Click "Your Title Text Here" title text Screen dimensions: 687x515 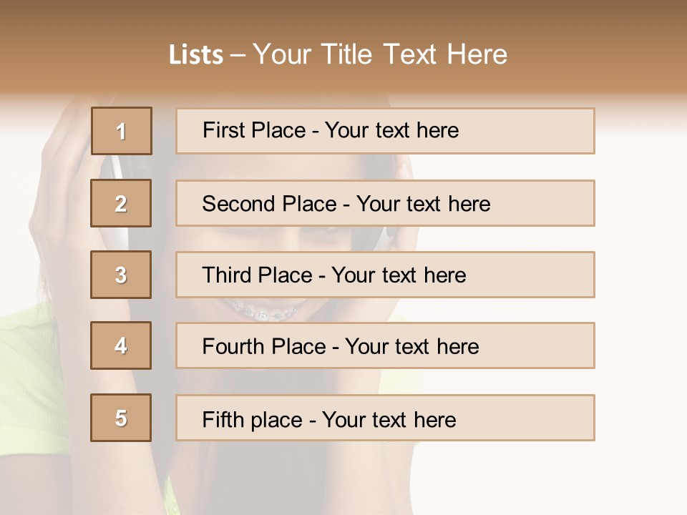[380, 54]
